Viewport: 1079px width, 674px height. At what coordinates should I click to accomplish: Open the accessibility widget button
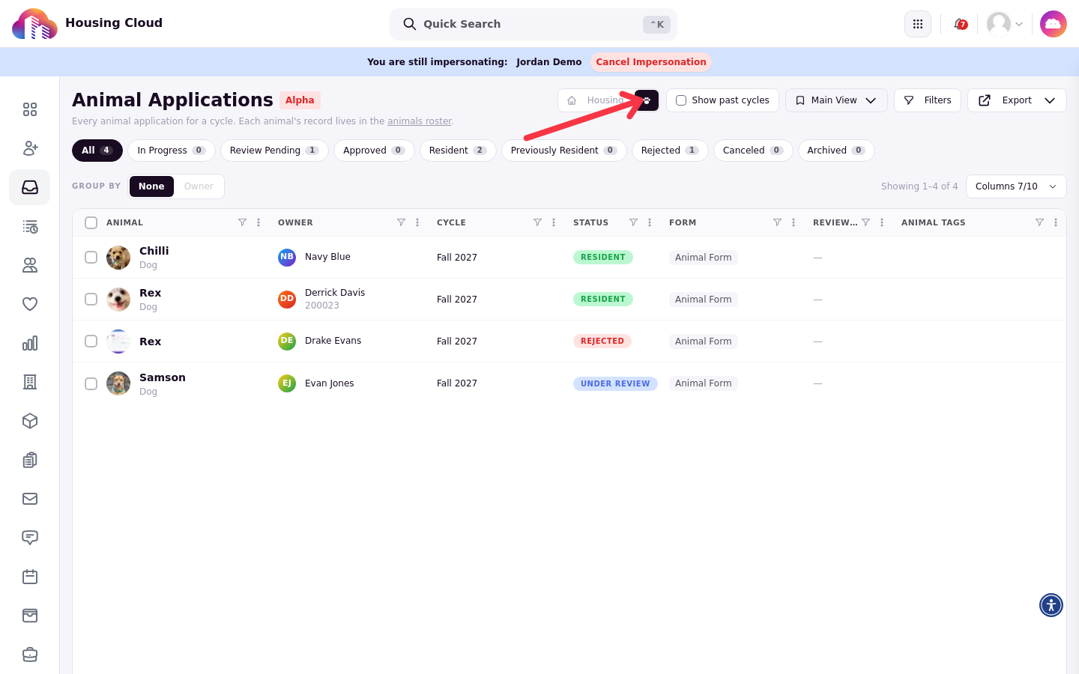[x=1051, y=605]
